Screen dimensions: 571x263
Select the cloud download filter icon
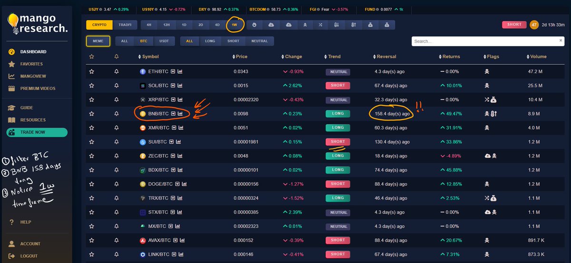coord(271,25)
